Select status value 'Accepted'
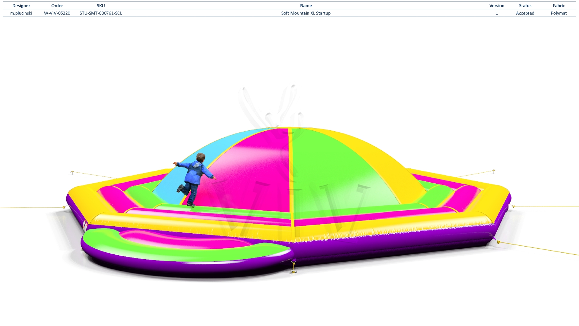Viewport: 579px width, 326px height. (525, 13)
